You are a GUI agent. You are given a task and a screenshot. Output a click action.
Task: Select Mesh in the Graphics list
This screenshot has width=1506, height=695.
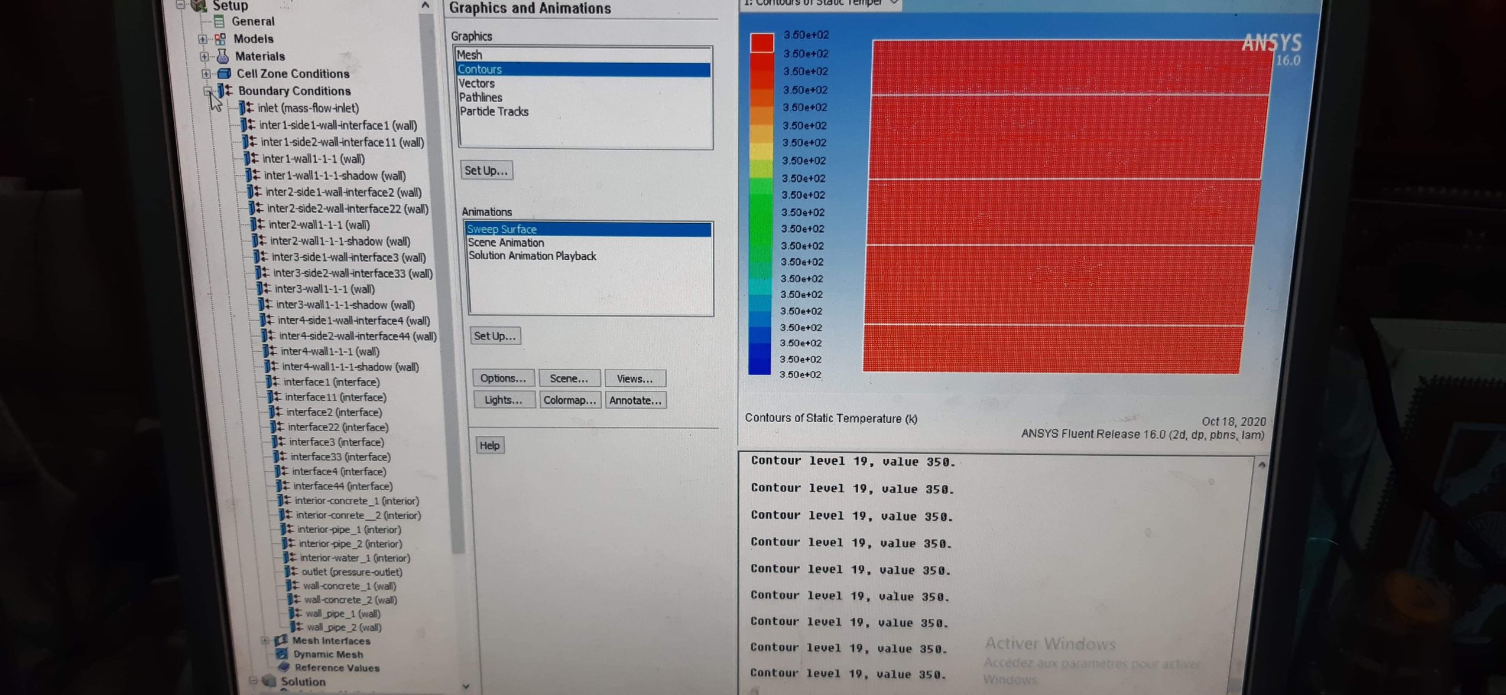pyautogui.click(x=583, y=55)
